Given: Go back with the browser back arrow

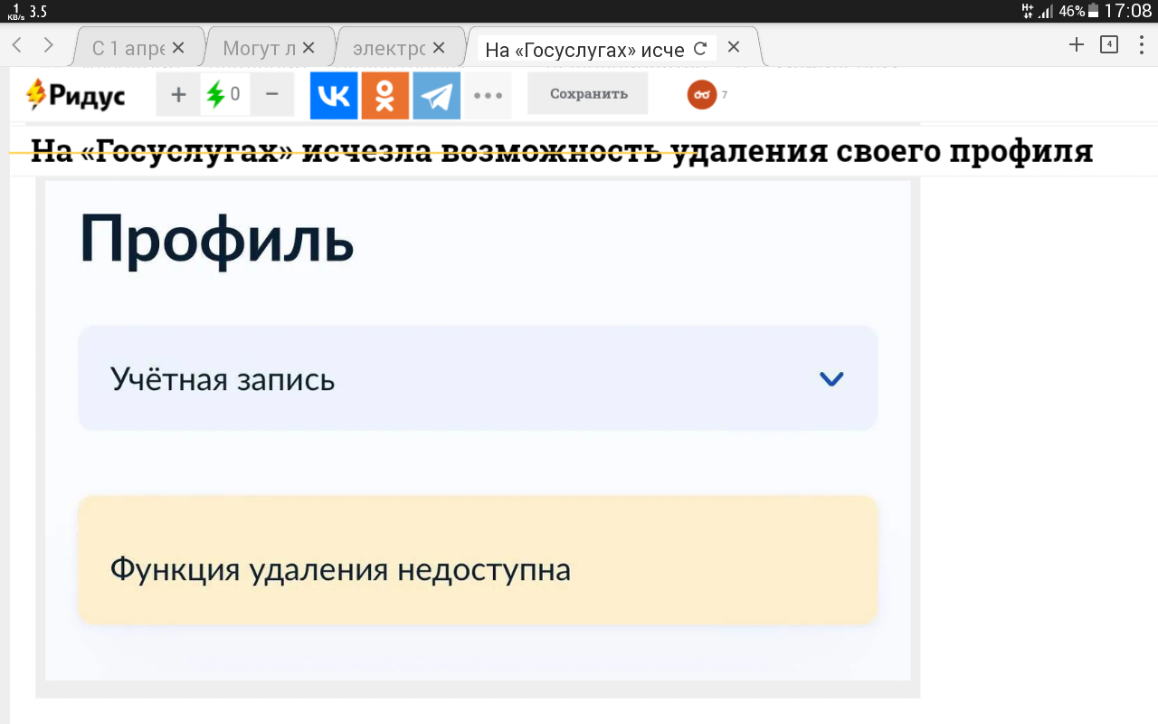Looking at the screenshot, I should [x=17, y=45].
